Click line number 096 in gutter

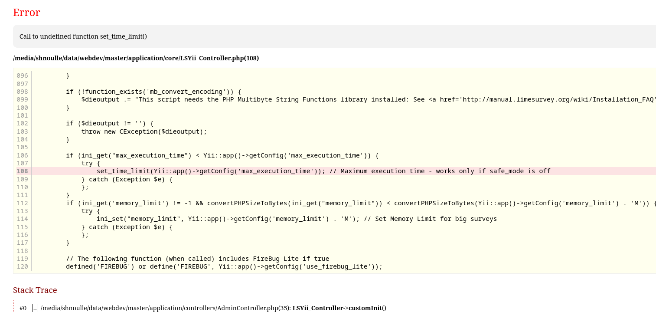(22, 76)
